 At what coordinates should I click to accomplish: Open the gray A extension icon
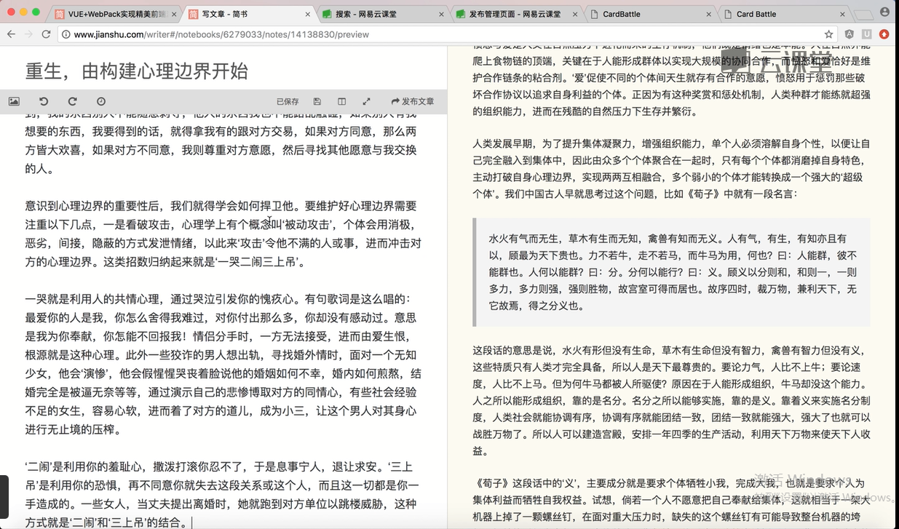(x=849, y=34)
